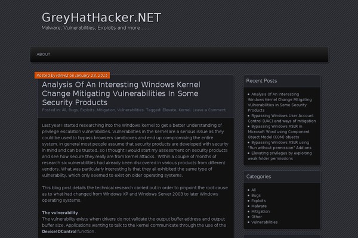Image resolution: width=358 pixels, height=238 pixels.
Task: Click tagline Malware, Vulnerabilities, Exploits and more
Action: click(x=95, y=28)
